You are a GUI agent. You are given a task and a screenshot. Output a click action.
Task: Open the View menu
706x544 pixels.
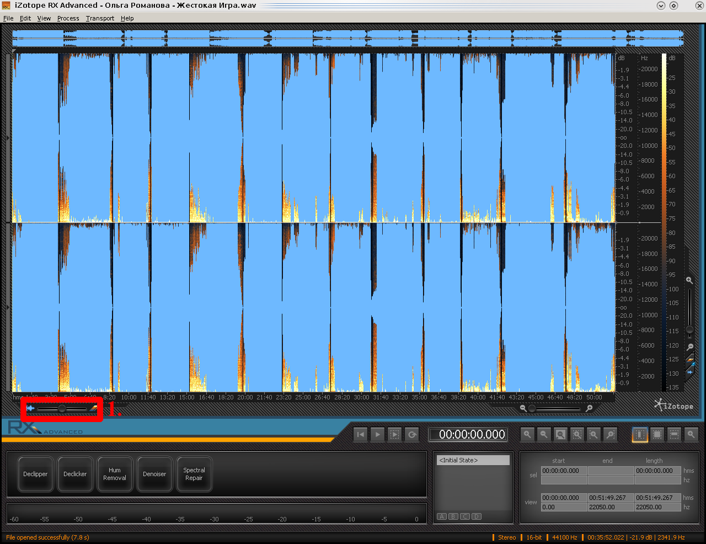[x=44, y=18]
